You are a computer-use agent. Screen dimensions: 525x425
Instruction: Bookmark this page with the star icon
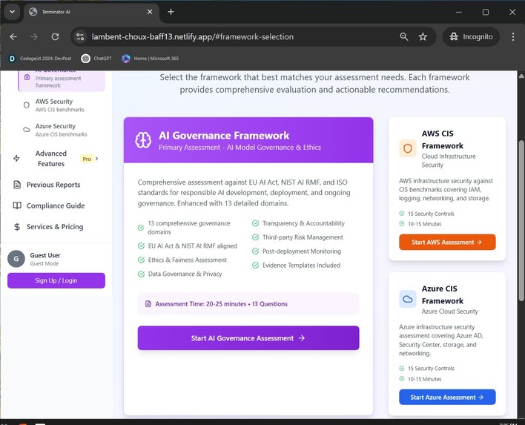point(423,37)
